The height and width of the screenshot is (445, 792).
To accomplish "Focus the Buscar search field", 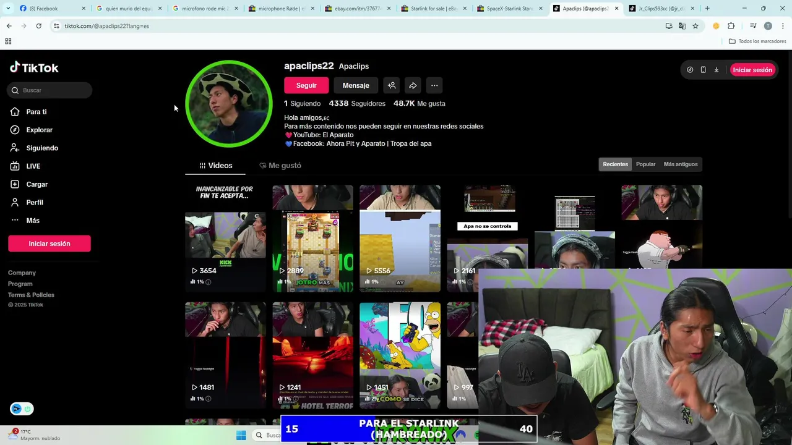I will click(50, 90).
